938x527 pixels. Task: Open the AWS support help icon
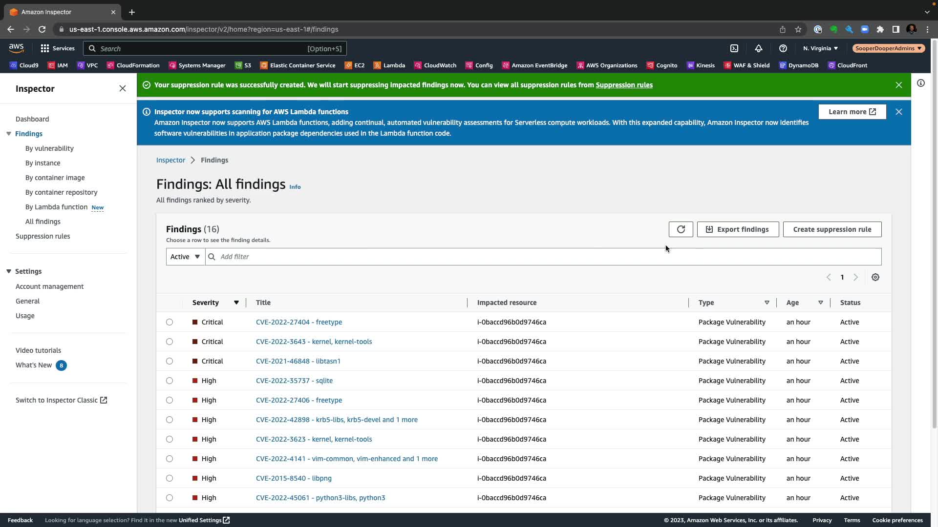(x=783, y=48)
